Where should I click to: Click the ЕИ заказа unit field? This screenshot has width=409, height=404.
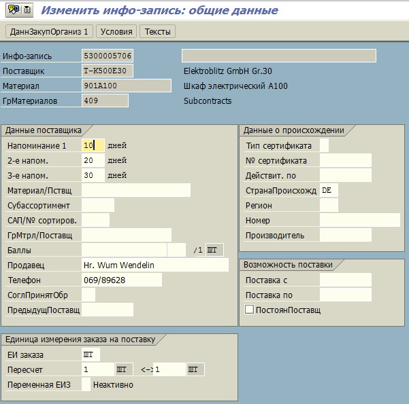click(91, 354)
